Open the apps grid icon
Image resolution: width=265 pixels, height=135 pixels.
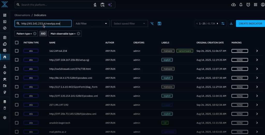pyautogui.click(x=255, y=5)
